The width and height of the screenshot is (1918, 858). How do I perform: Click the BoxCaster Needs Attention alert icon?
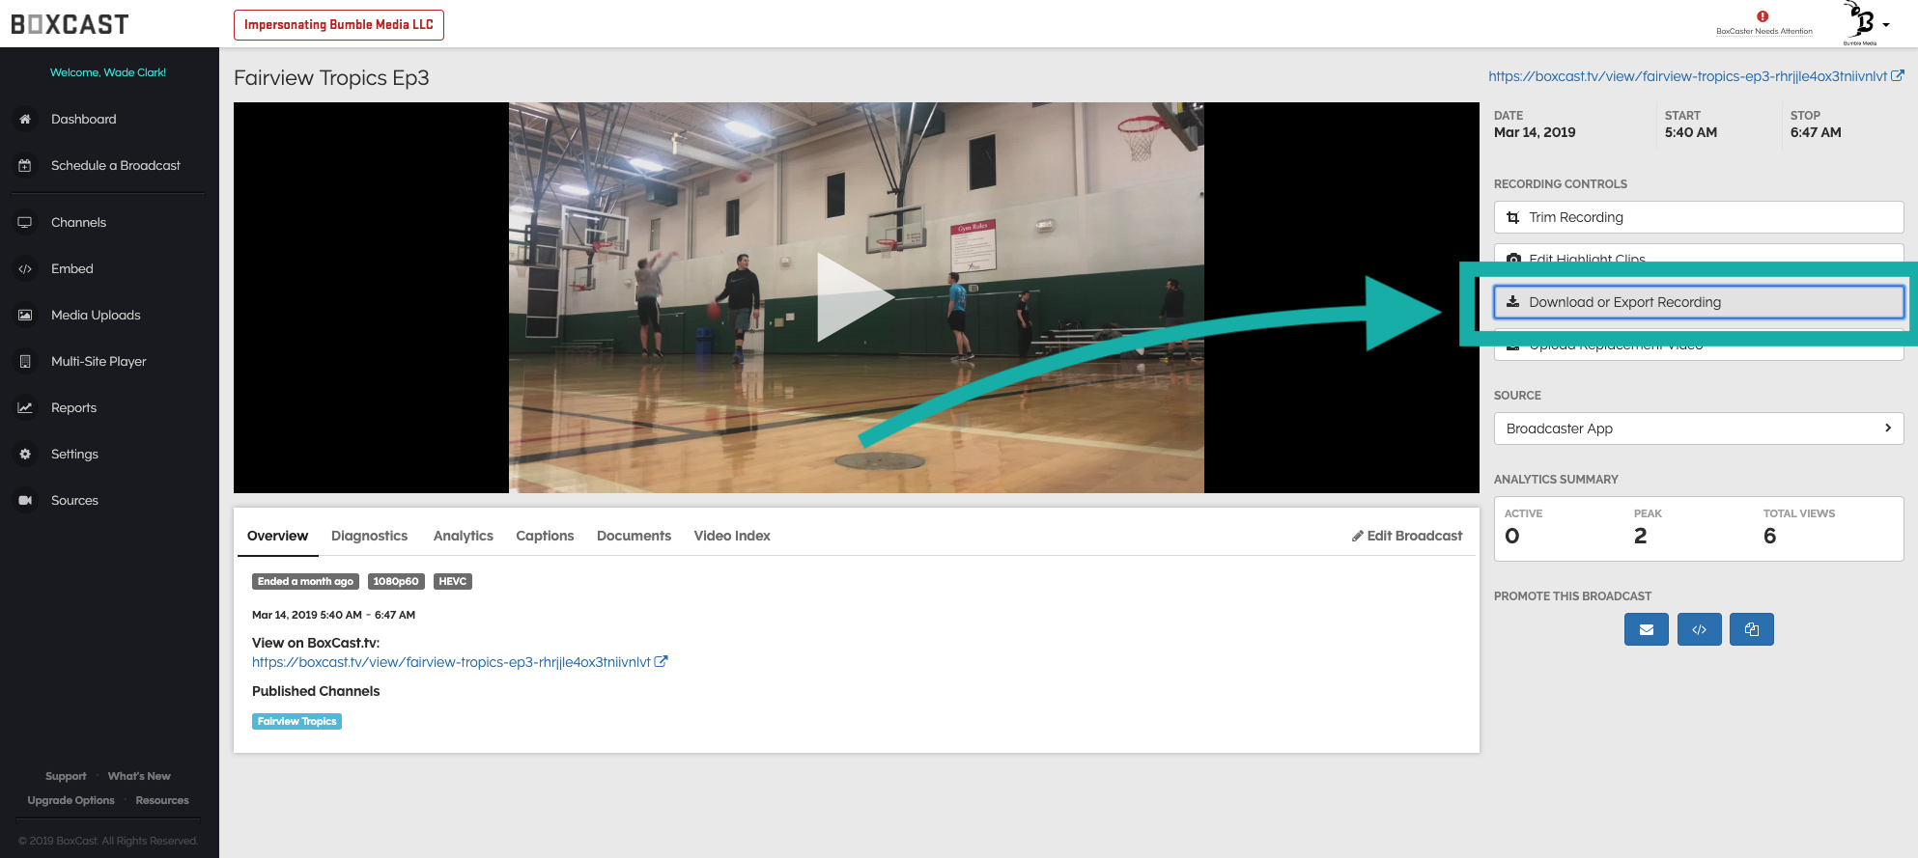1763,17
